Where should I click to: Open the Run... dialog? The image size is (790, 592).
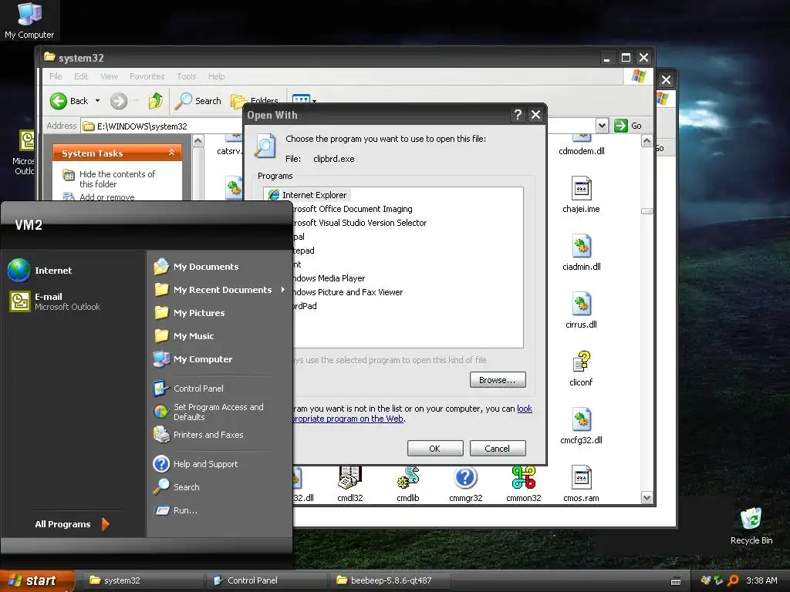pyautogui.click(x=177, y=510)
